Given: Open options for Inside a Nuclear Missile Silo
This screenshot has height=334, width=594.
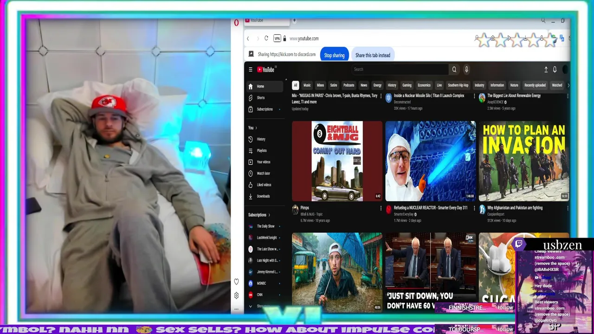Looking at the screenshot, I should pyautogui.click(x=474, y=96).
